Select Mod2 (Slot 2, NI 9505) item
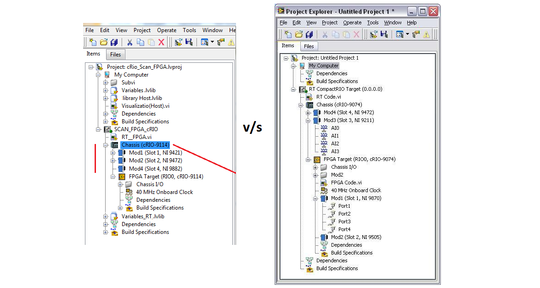 (x=356, y=237)
